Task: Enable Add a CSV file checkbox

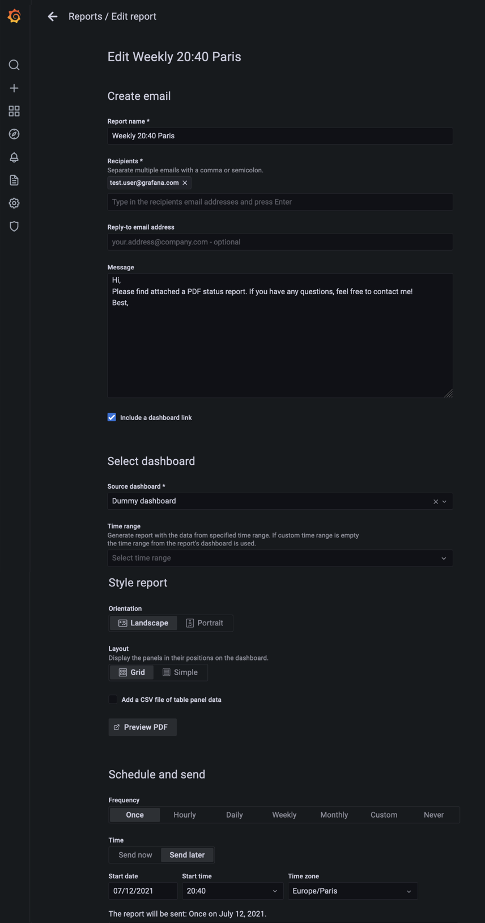Action: (113, 700)
